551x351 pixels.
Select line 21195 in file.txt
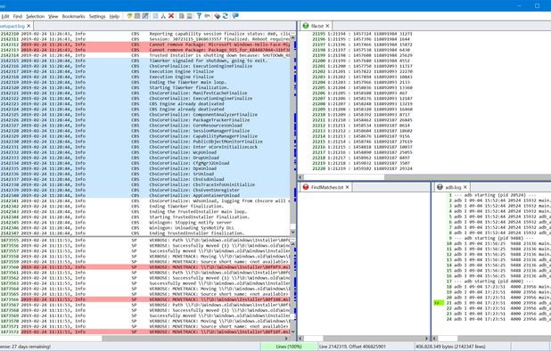[x=362, y=34]
